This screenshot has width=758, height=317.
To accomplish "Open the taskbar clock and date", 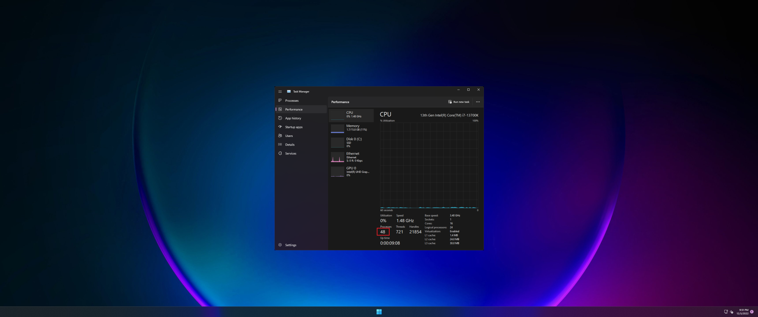I will (x=742, y=312).
